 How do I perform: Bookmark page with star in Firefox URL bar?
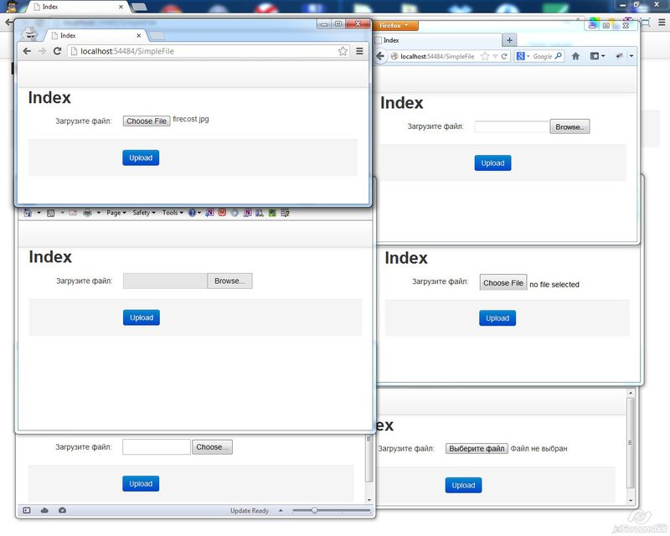(485, 56)
